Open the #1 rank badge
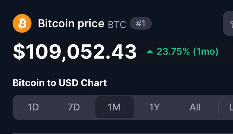The image size is (233, 134). point(141,23)
